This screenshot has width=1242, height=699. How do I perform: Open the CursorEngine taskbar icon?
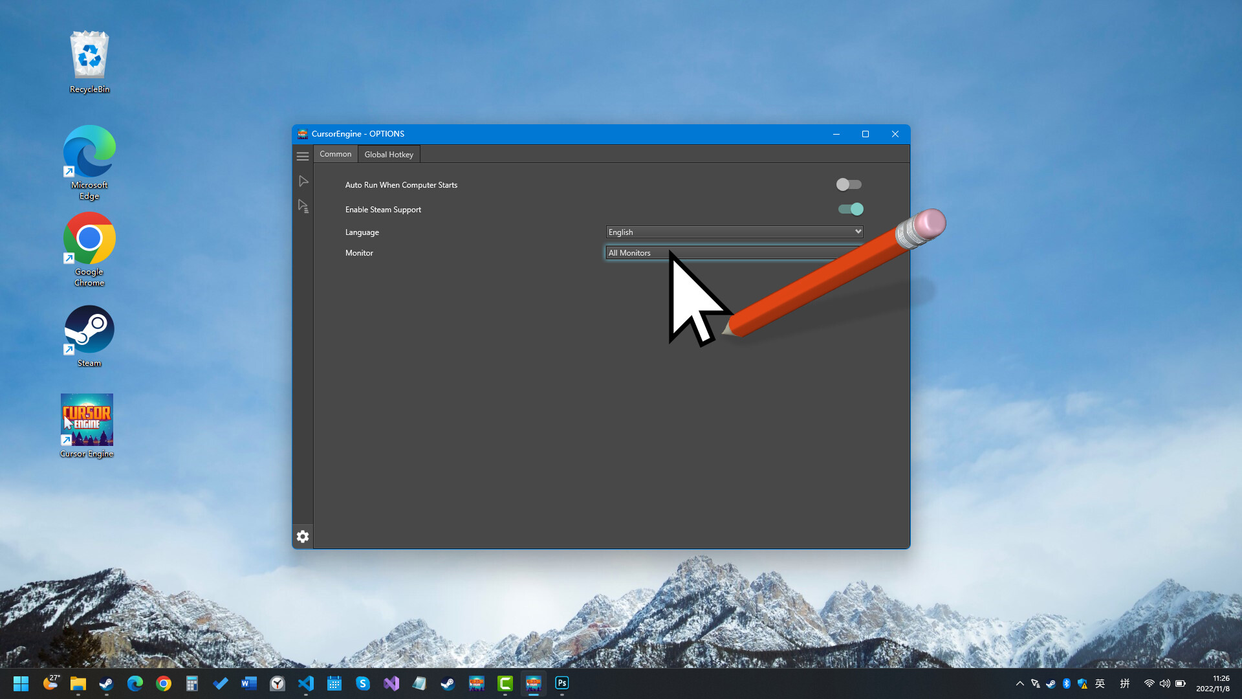pyautogui.click(x=534, y=683)
